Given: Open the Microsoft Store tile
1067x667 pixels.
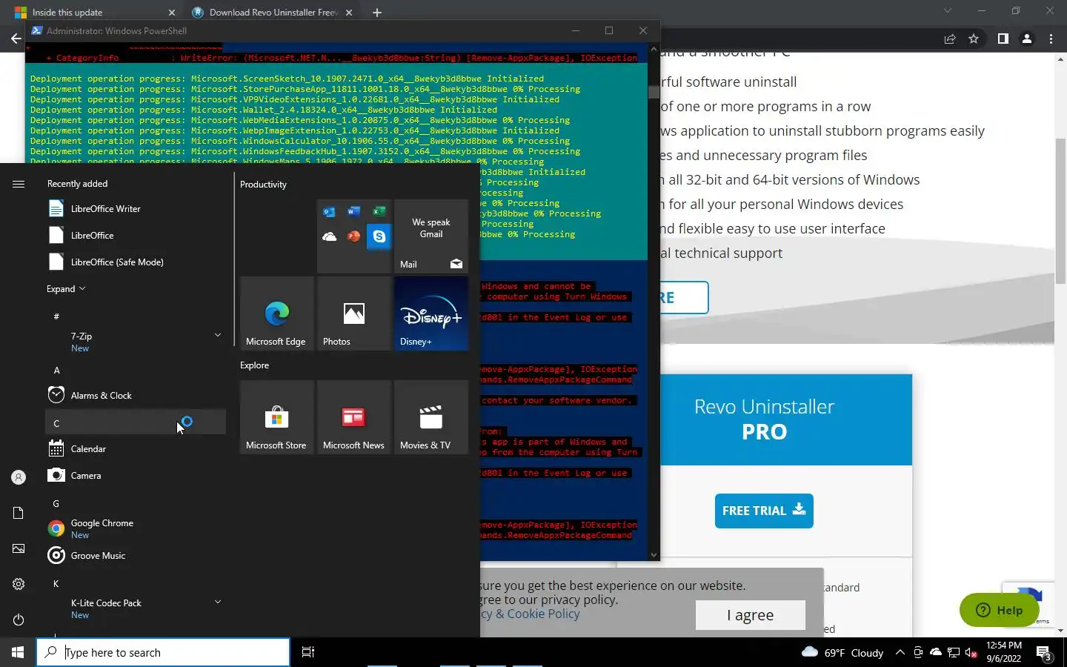Looking at the screenshot, I should pos(276,417).
